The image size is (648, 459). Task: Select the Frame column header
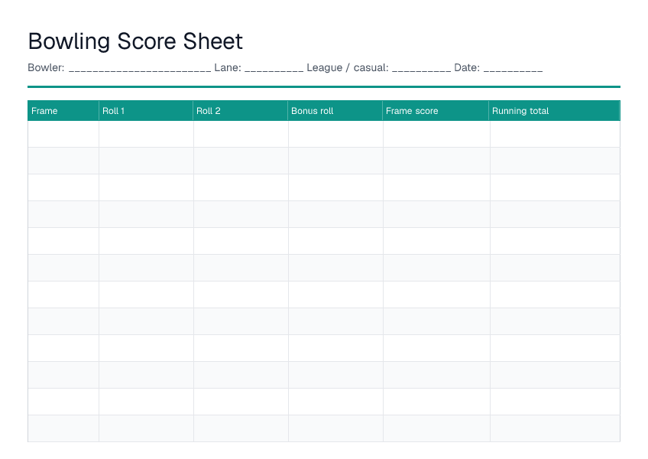63,110
